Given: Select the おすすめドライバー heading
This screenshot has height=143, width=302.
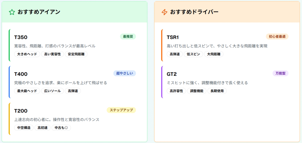Looking at the screenshot, I should (194, 12).
